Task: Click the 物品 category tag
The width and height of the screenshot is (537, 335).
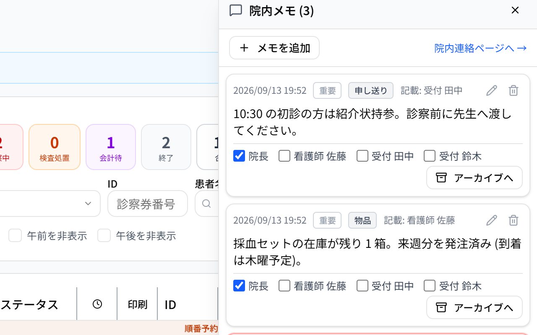Action: click(362, 220)
